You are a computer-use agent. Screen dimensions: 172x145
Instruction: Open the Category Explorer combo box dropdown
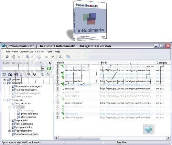coord(43,69)
